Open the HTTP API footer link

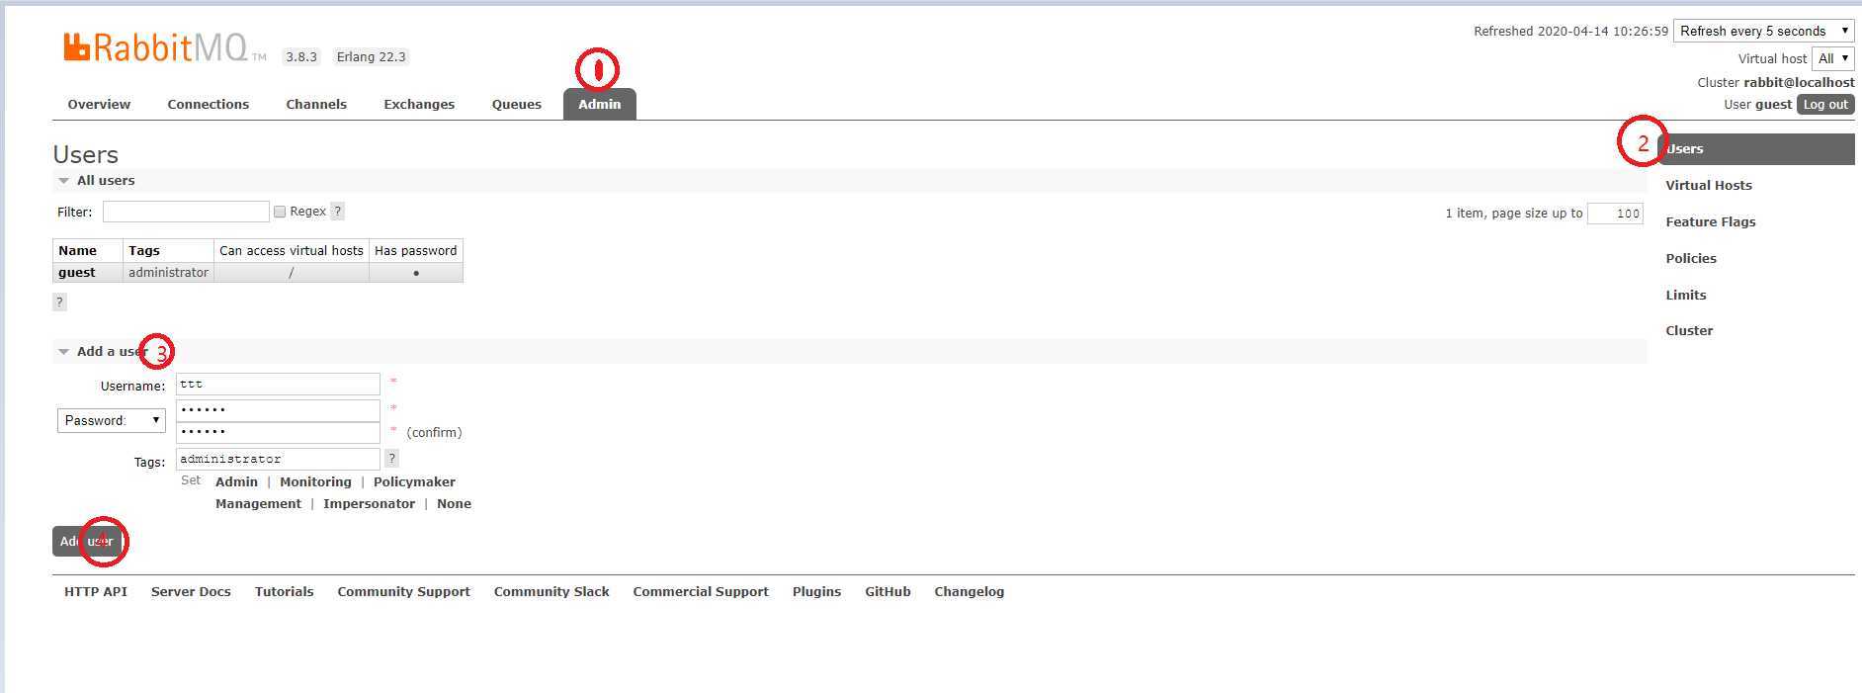(x=96, y=591)
